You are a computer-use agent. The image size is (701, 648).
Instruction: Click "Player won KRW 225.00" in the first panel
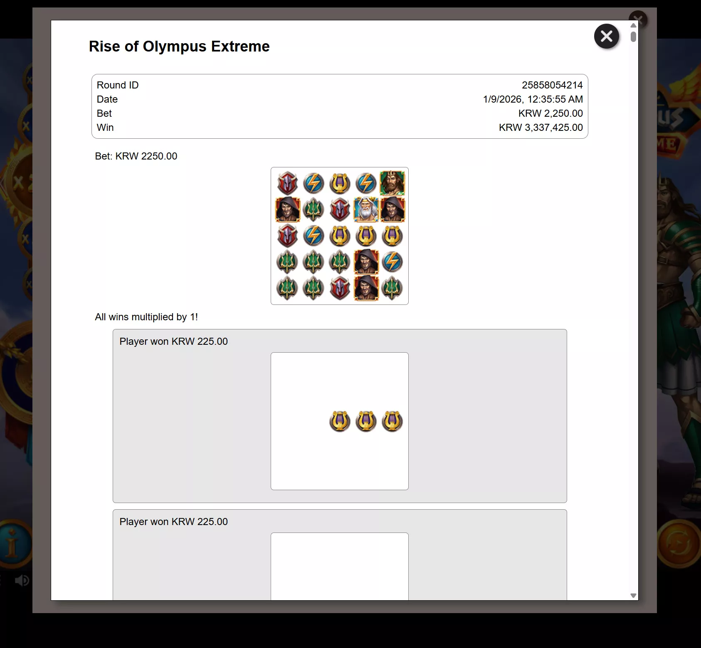[173, 341]
